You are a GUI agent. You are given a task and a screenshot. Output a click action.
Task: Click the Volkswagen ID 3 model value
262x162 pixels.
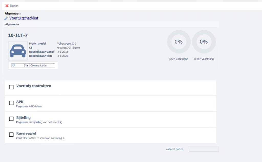click(x=67, y=44)
